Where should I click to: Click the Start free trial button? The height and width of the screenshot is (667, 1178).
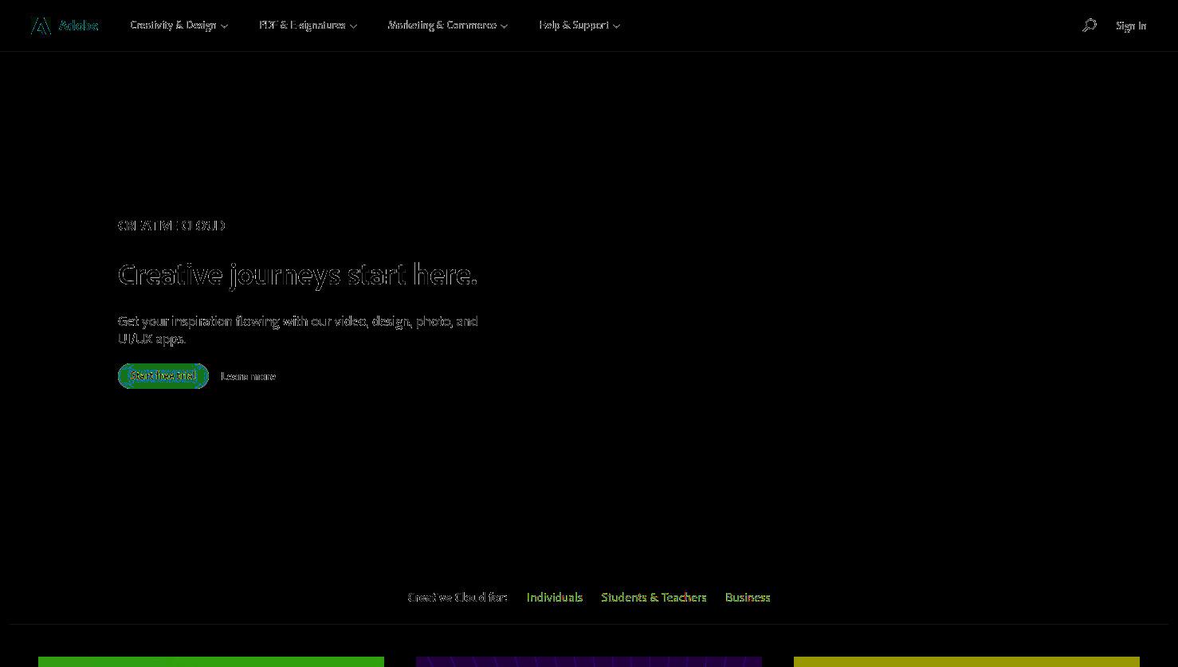pos(163,376)
